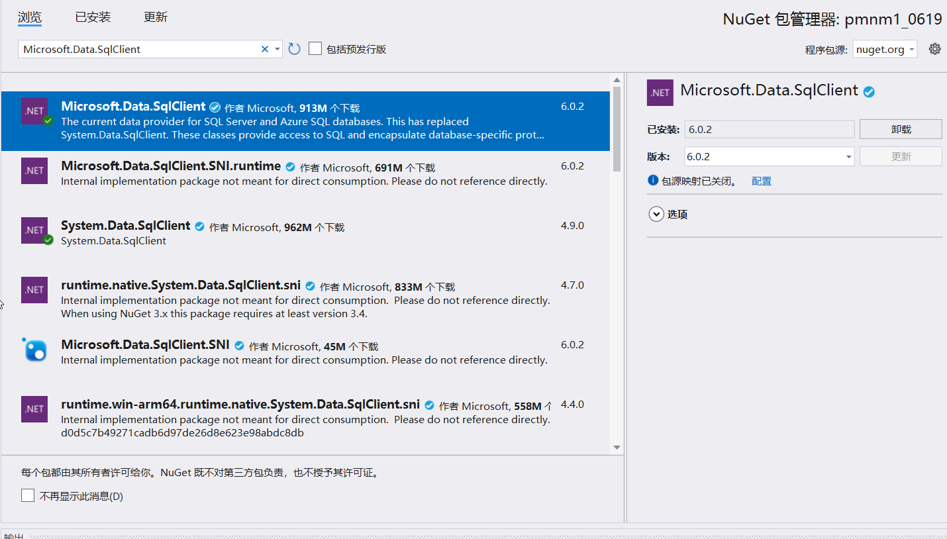Click the Update (更新) button in details pane
This screenshot has height=539, width=947.
click(x=901, y=156)
